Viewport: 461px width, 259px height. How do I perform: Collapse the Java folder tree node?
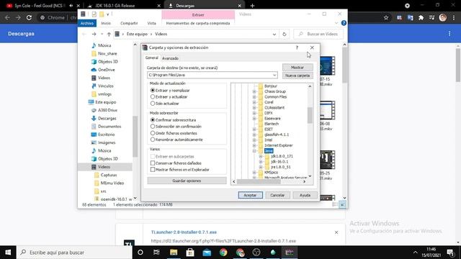click(x=254, y=150)
